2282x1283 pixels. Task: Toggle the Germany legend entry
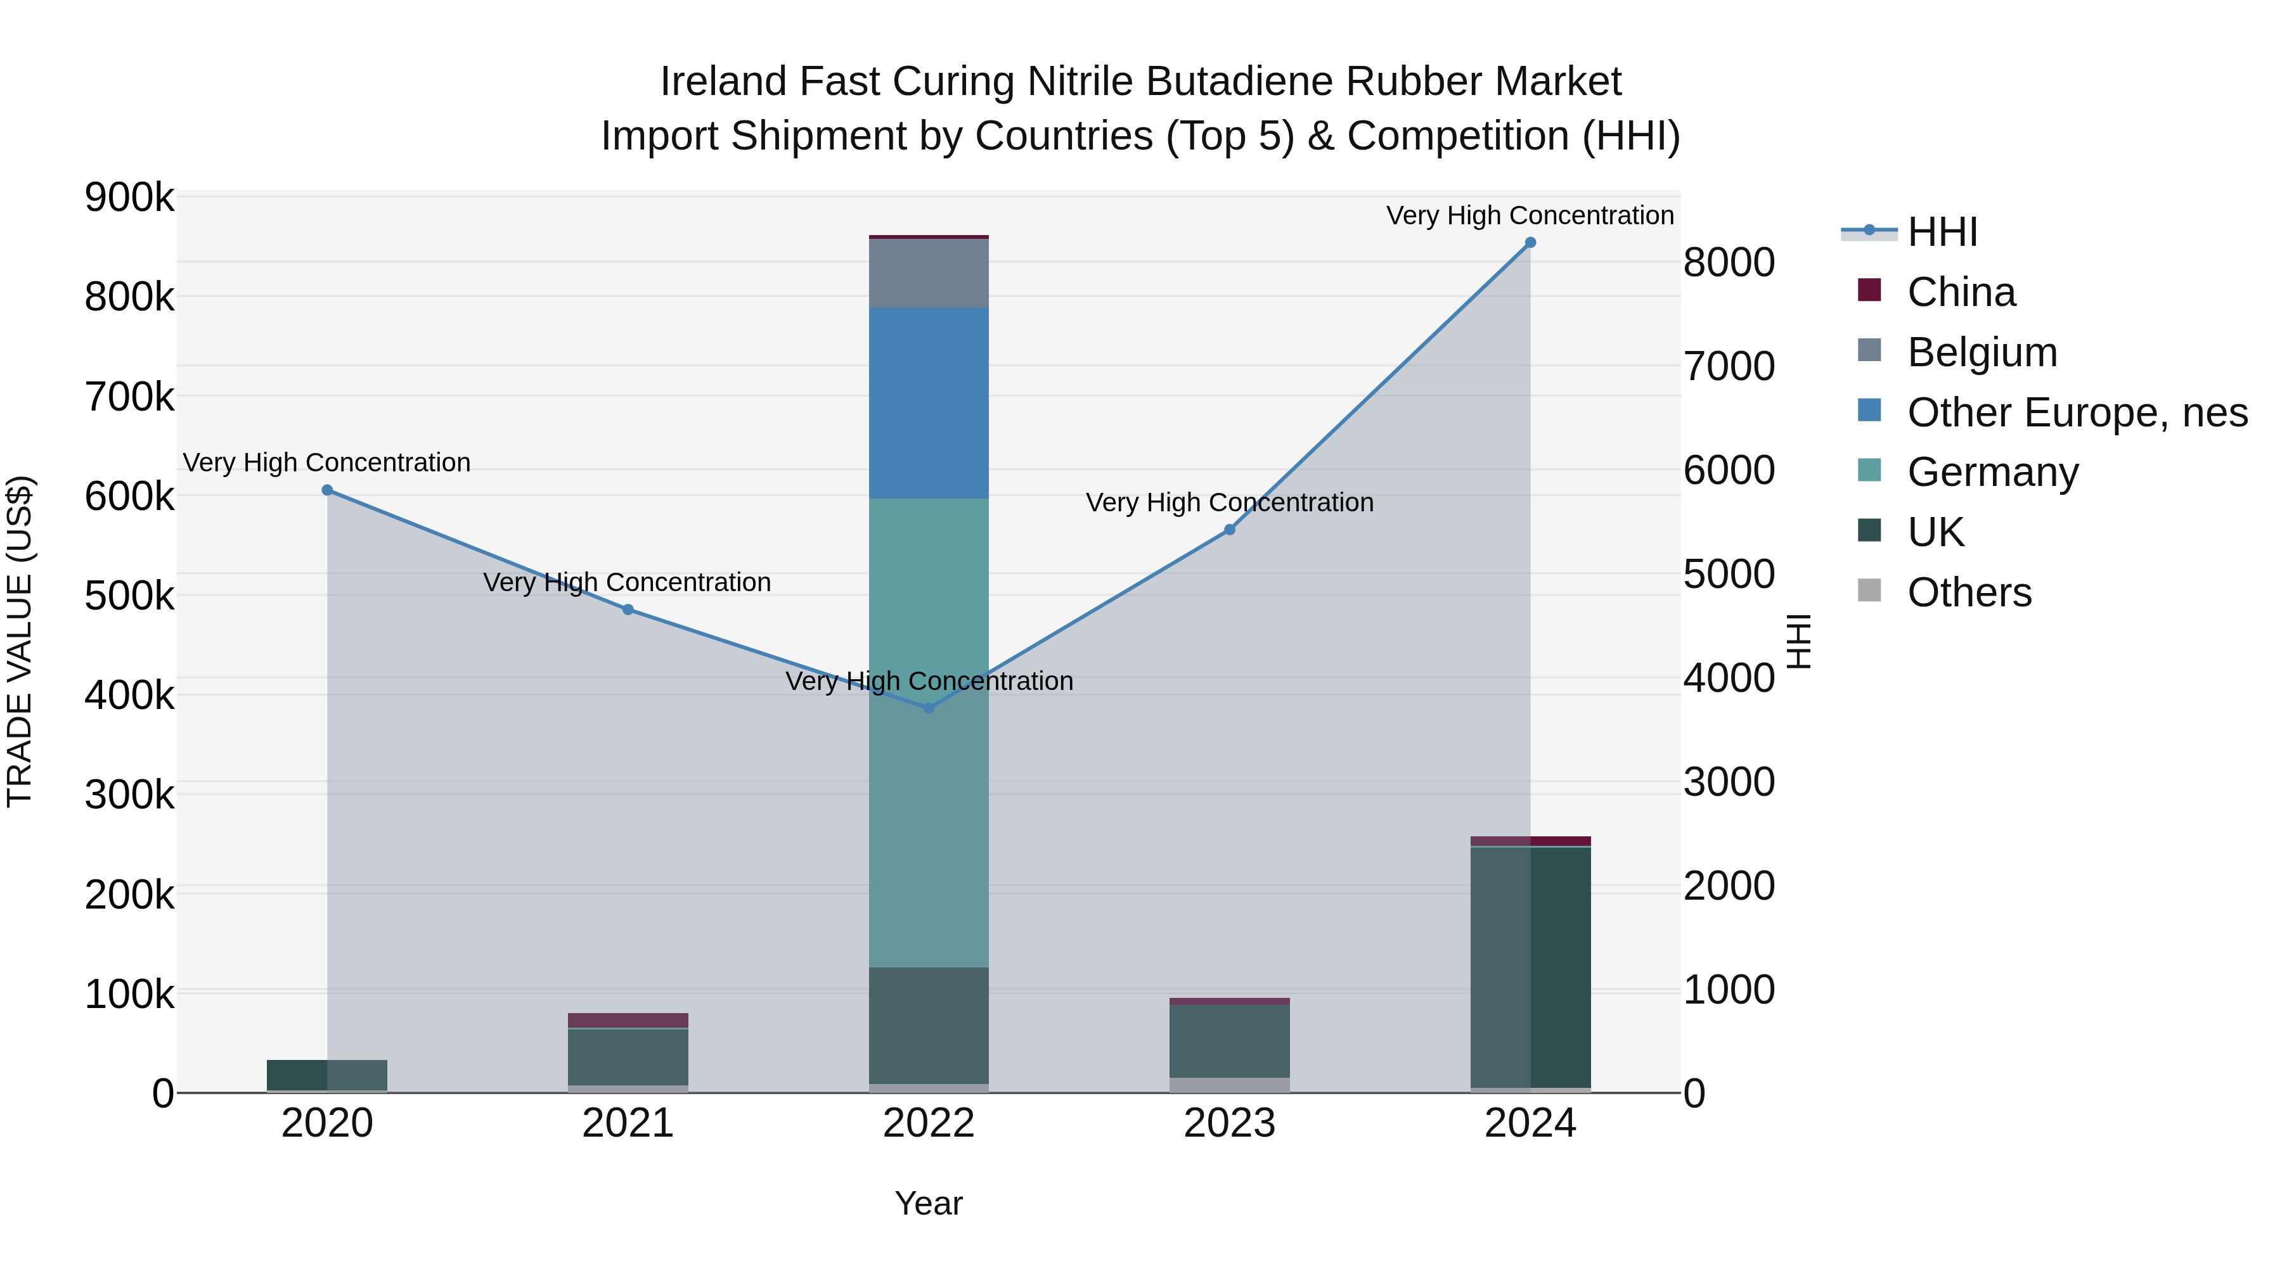tap(1968, 472)
